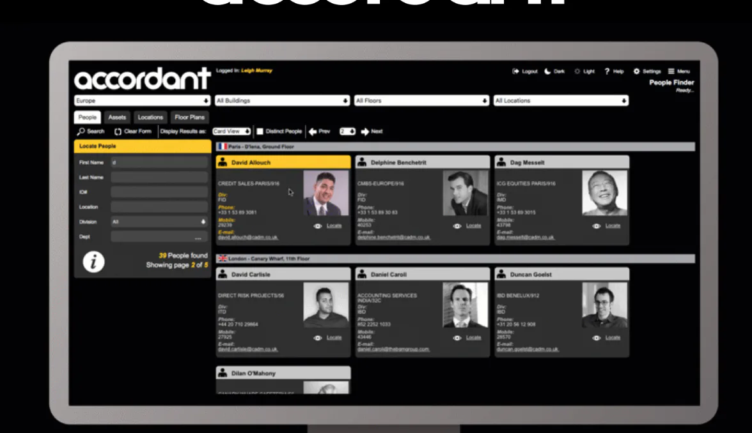Click Daniel Caroli's photo thumbnail
The image size is (752, 433).
click(466, 305)
